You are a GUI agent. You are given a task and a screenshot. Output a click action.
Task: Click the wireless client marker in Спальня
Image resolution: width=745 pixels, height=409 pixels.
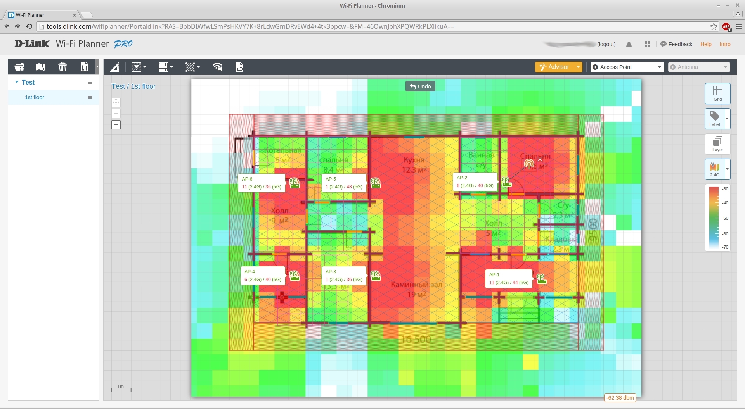(x=529, y=164)
